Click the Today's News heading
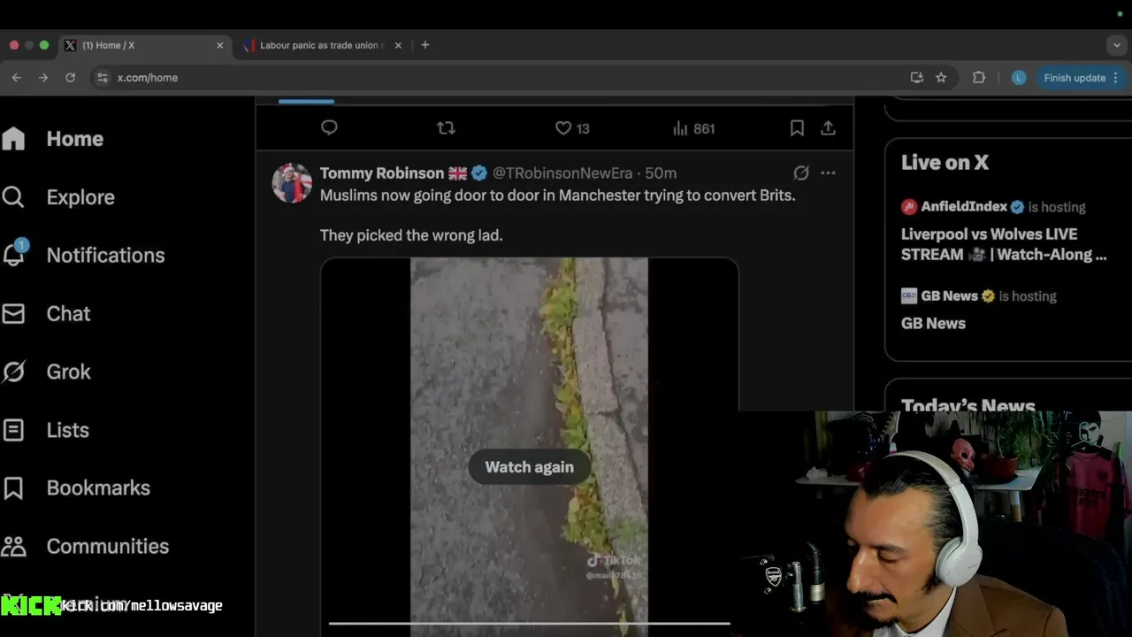Viewport: 1132px width, 637px height. tap(968, 404)
